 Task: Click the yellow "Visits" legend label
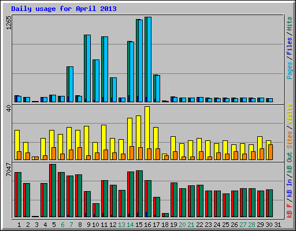[x=290, y=114]
